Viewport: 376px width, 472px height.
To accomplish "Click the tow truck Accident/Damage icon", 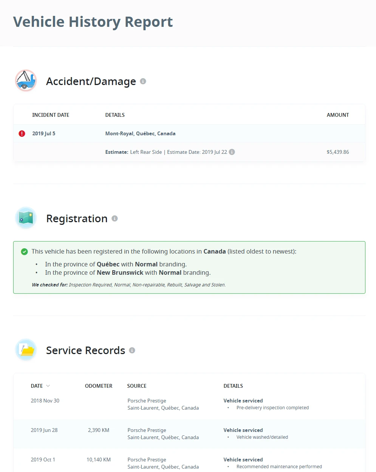I will 26,81.
